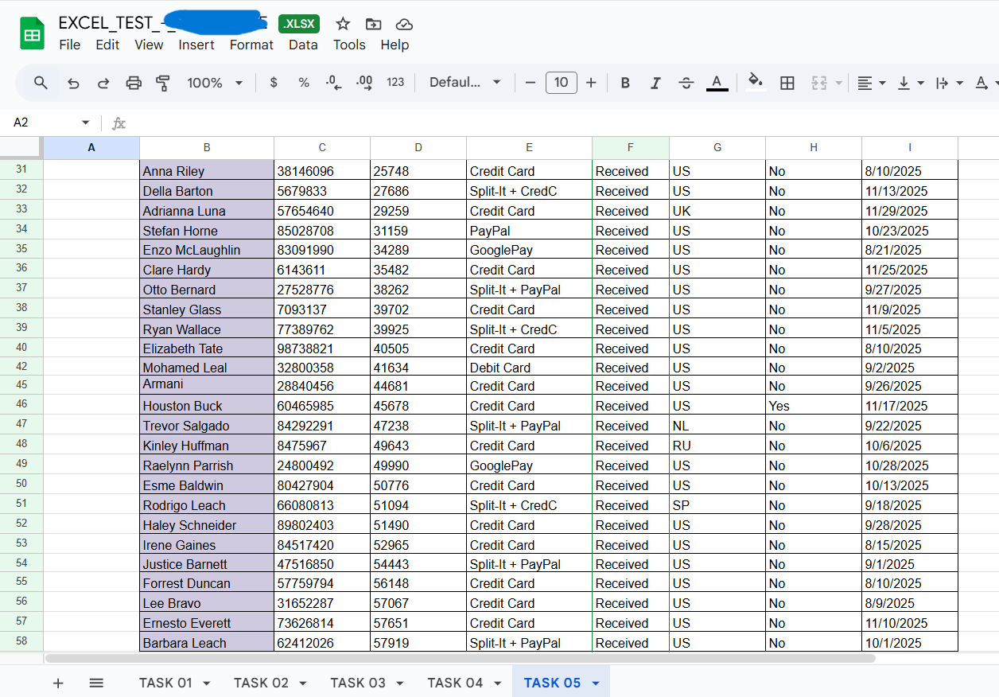This screenshot has width=999, height=697.
Task: Select column F header
Action: click(x=631, y=147)
